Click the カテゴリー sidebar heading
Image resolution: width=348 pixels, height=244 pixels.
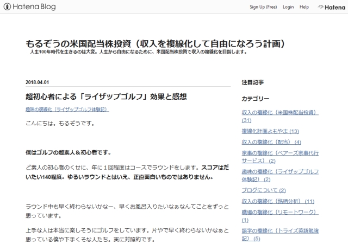tap(256, 99)
